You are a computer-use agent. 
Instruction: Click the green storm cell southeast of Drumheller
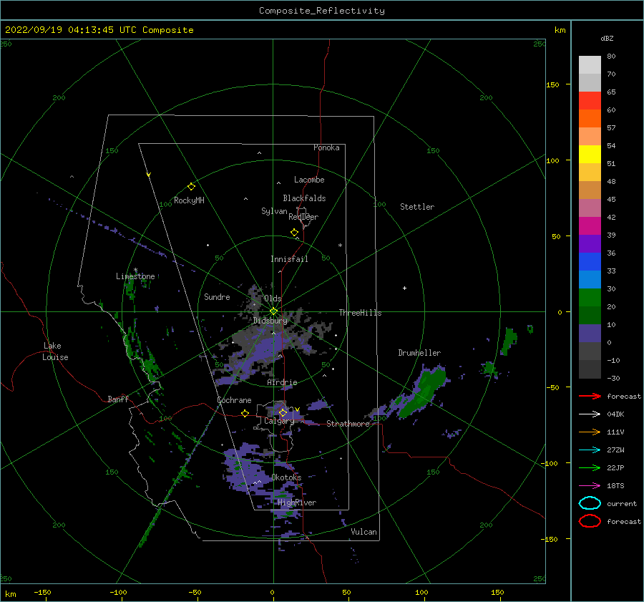pos(423,392)
